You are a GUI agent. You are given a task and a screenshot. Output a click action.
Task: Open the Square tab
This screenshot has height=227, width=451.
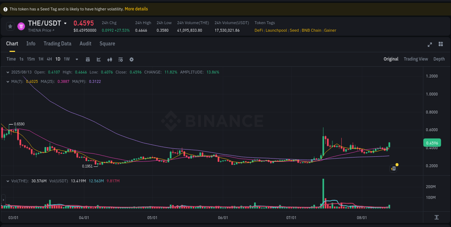pos(107,44)
